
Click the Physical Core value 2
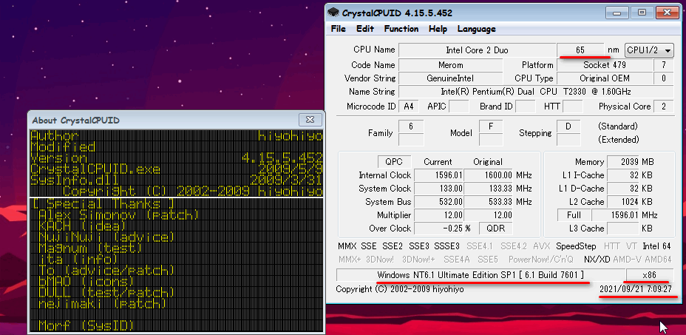[x=663, y=106]
